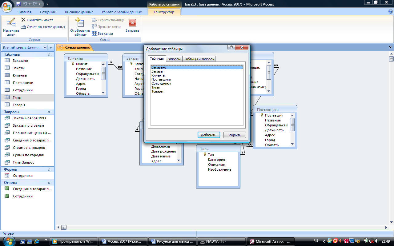Save using quick access toolbar icon
This screenshot has height=246, width=394.
tap(18, 4)
